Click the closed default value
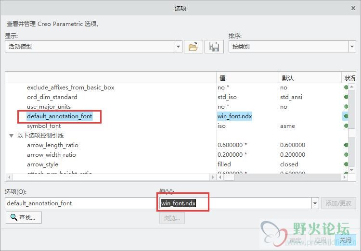The width and height of the screenshot is (361, 251). pyautogui.click(x=289, y=164)
